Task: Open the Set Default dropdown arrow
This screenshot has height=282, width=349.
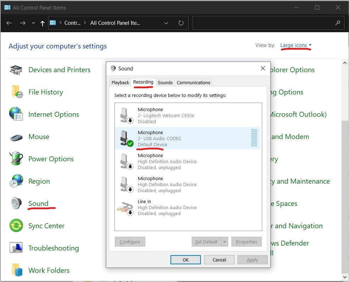Action: point(225,242)
